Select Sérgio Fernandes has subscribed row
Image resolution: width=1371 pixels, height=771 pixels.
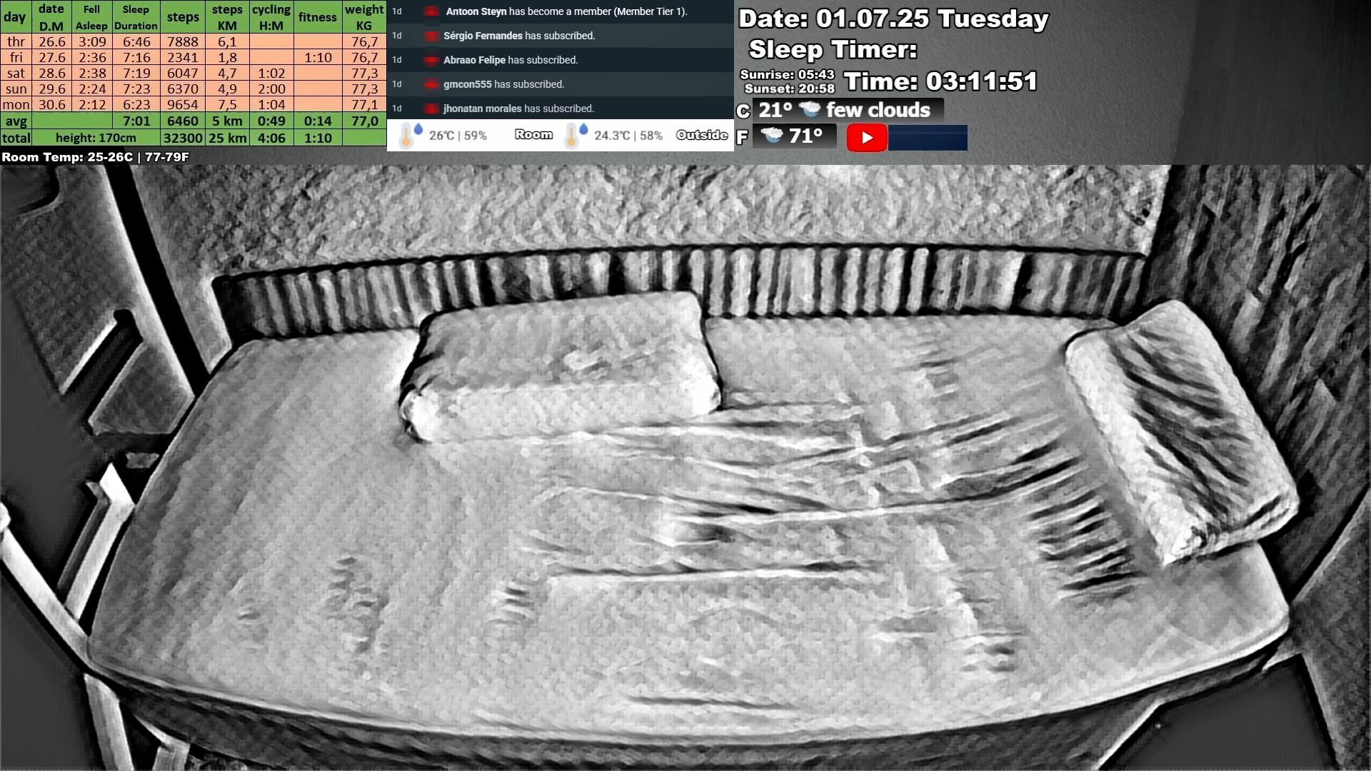point(561,36)
